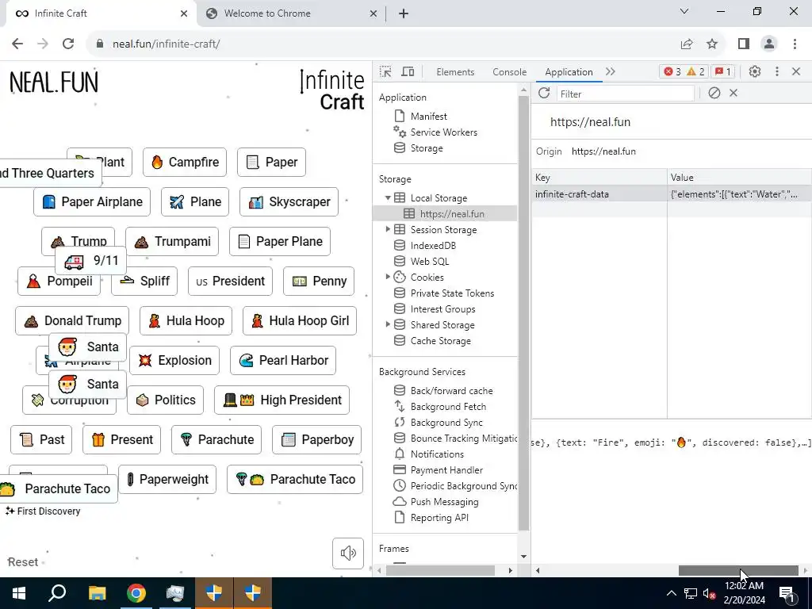The height and width of the screenshot is (609, 812).
Task: Click the red errors count badge
Action: pyautogui.click(x=672, y=71)
